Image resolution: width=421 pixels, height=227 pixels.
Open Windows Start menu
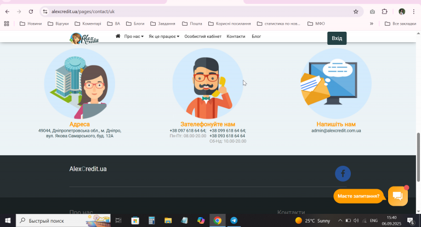8,220
